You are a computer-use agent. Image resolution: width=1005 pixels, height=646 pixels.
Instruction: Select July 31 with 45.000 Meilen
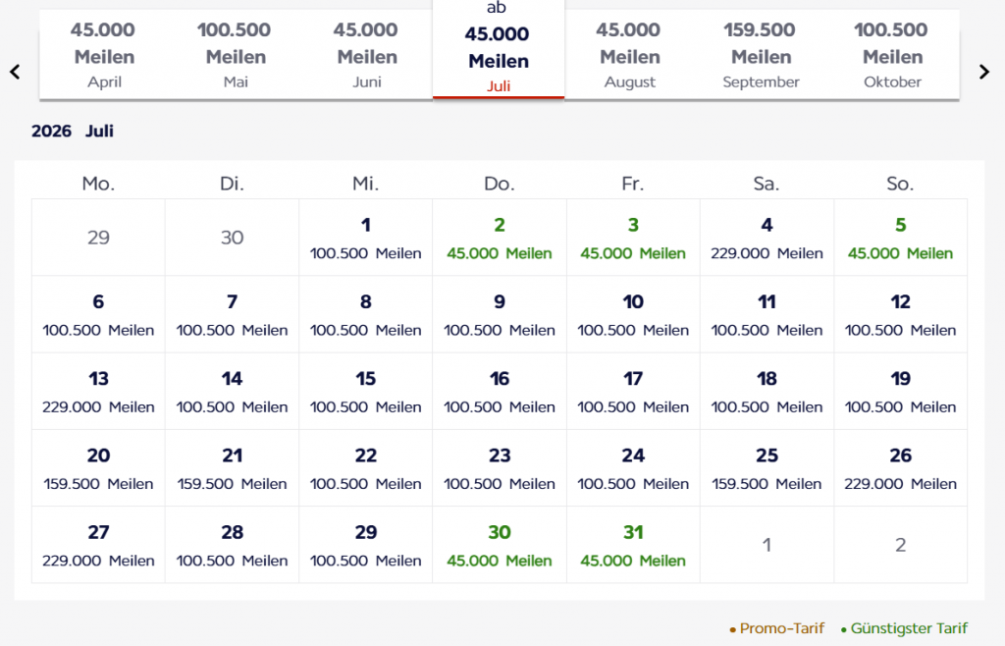click(633, 545)
